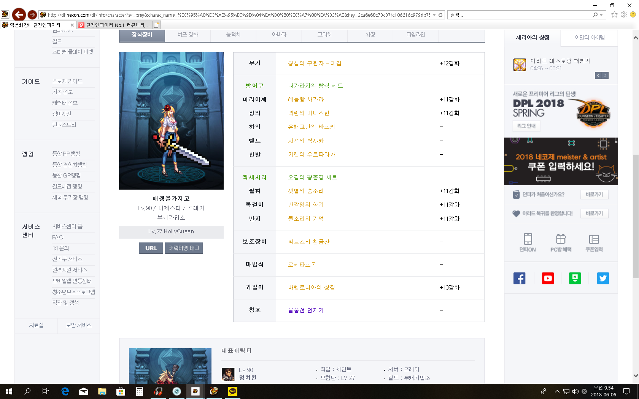Open the 물풍선 던지기 title link
The image size is (639, 399).
[x=306, y=310]
